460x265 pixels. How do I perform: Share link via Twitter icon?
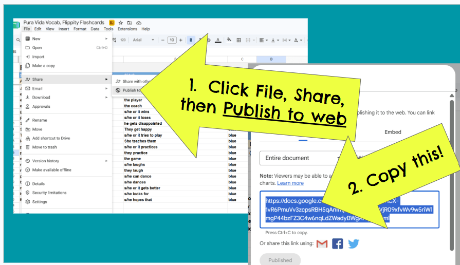pos(354,243)
